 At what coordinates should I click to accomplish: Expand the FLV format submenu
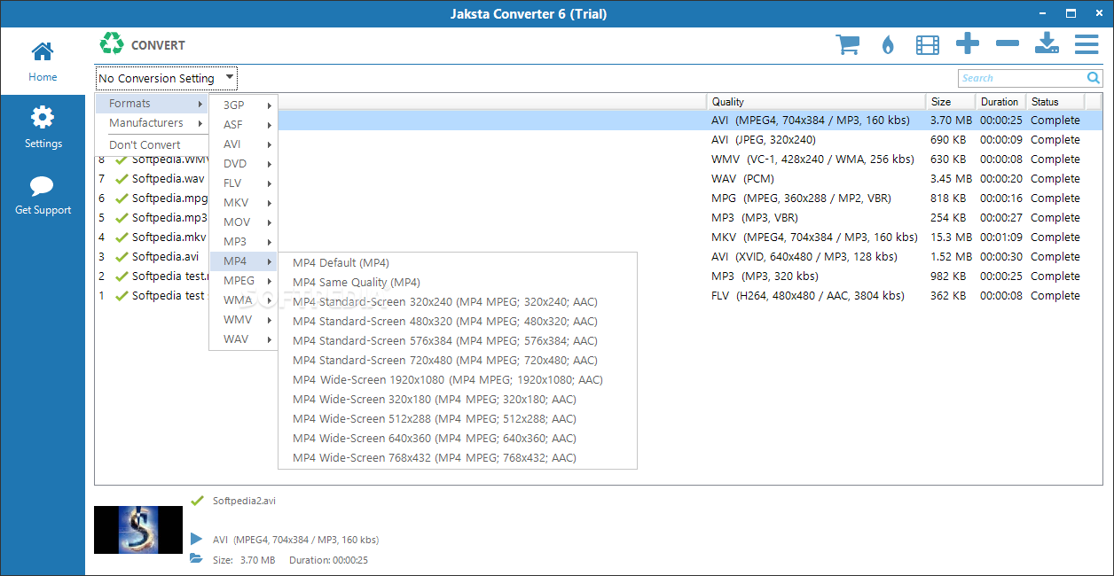click(x=243, y=183)
